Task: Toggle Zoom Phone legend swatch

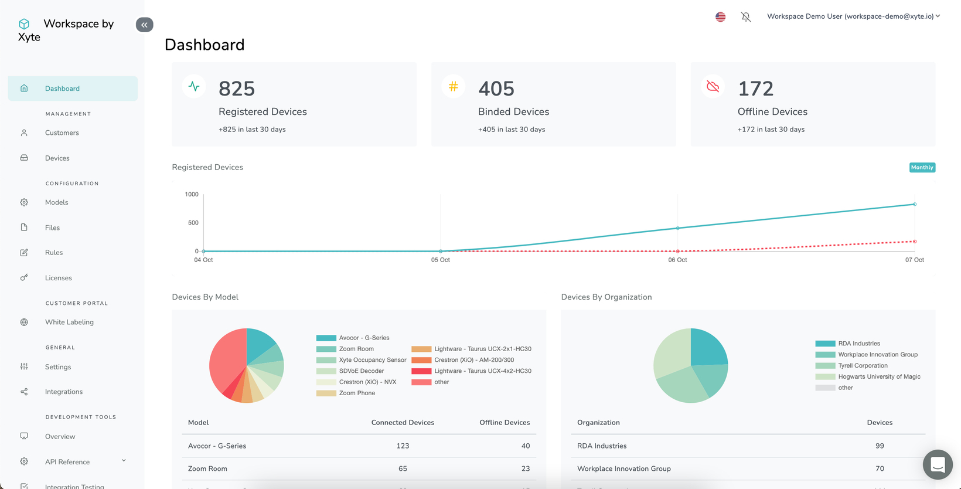Action: click(x=326, y=393)
